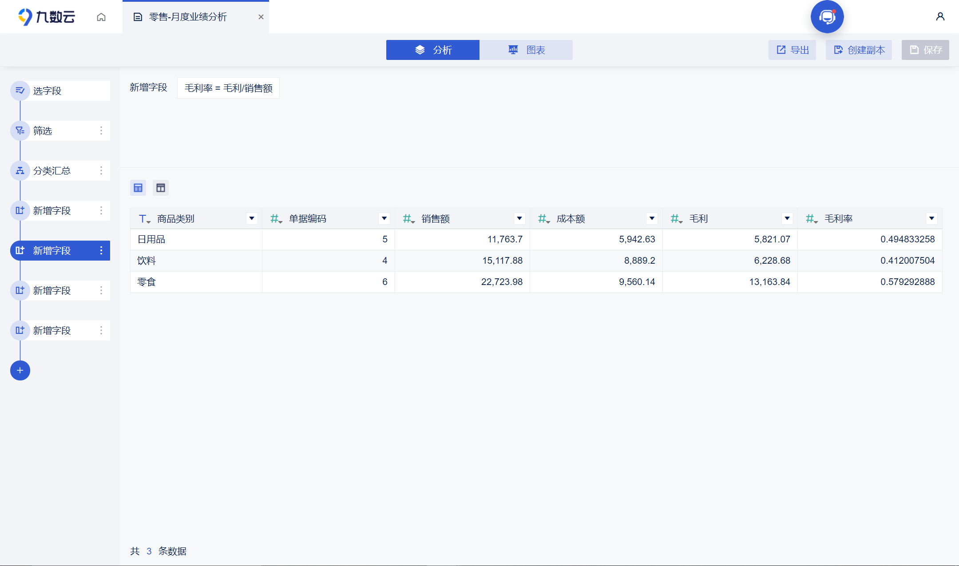The image size is (959, 566).
Task: Click the 选字段 step icon
Action: pyautogui.click(x=20, y=91)
